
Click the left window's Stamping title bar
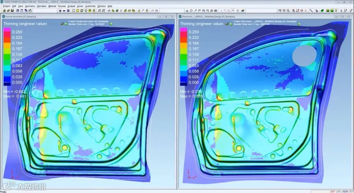click(88, 17)
